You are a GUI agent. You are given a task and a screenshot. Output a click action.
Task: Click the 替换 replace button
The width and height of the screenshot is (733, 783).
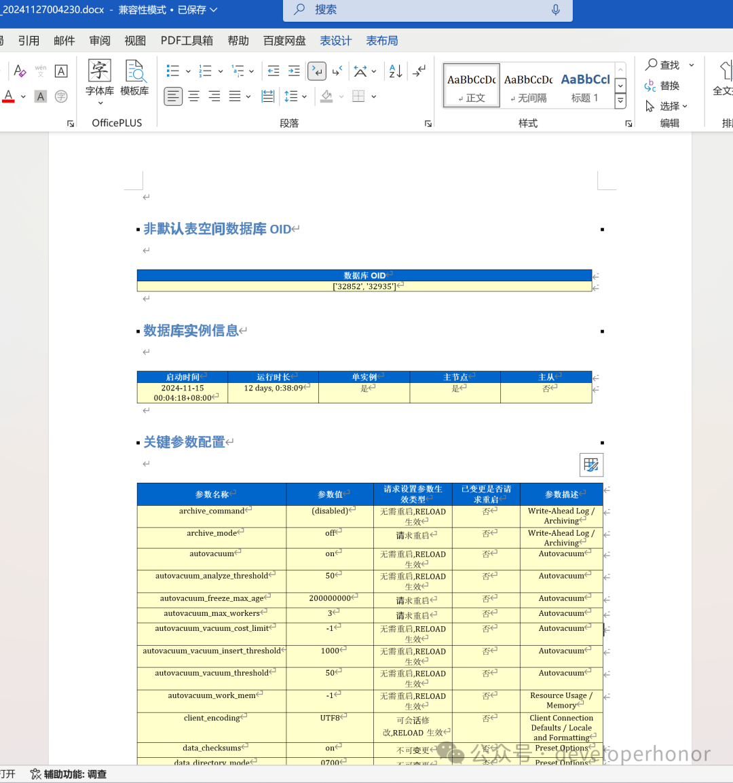[662, 86]
